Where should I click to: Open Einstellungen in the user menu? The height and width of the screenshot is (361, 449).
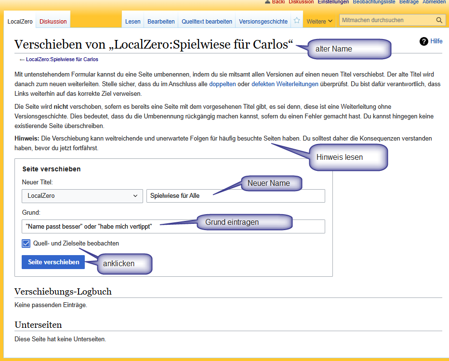pos(333,2)
